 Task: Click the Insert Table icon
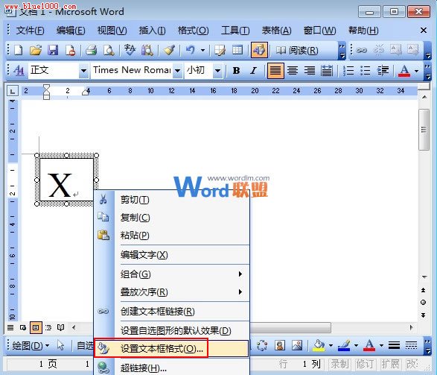237,50
